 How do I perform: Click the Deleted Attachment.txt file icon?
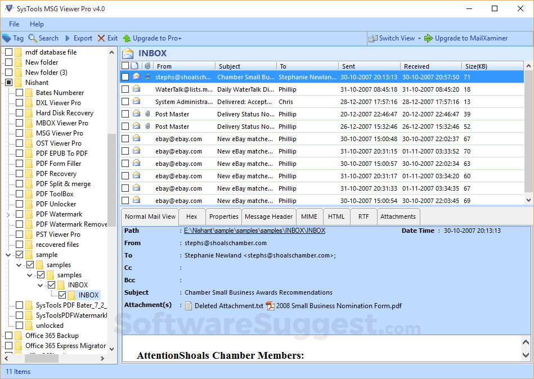189,306
